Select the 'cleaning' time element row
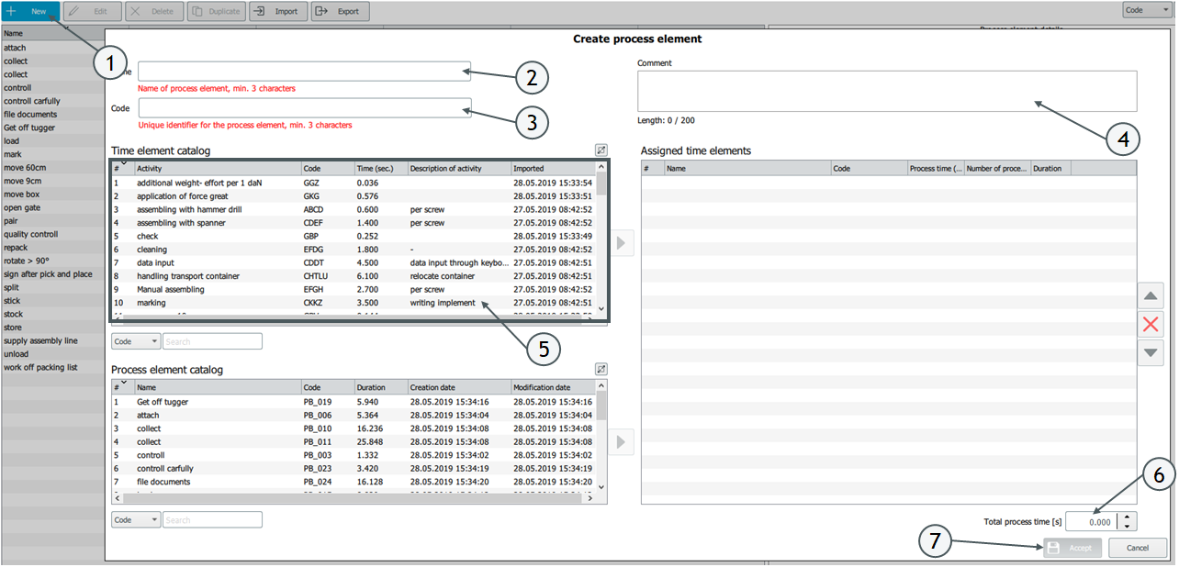1179x567 pixels. pyautogui.click(x=354, y=250)
